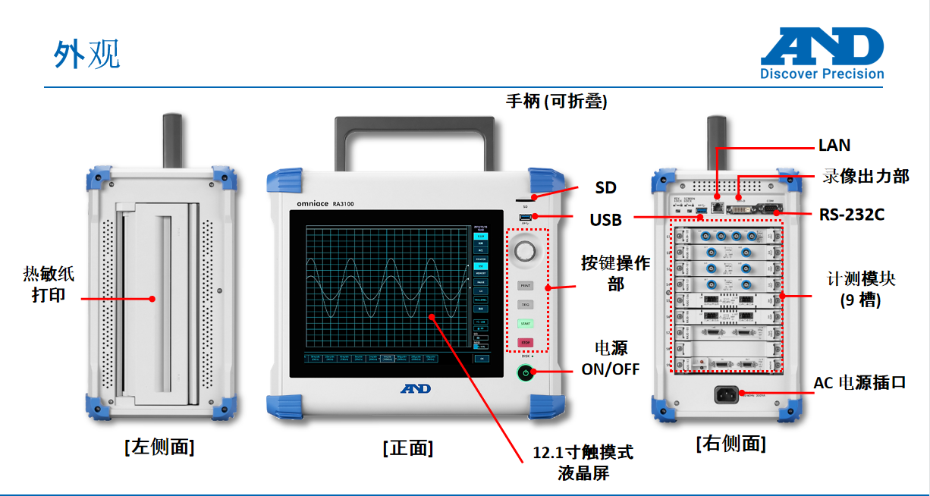Click the 外观 slide title

point(87,54)
